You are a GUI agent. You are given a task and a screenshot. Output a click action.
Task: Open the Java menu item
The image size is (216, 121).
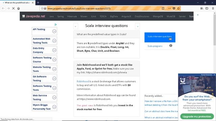click(52, 16)
